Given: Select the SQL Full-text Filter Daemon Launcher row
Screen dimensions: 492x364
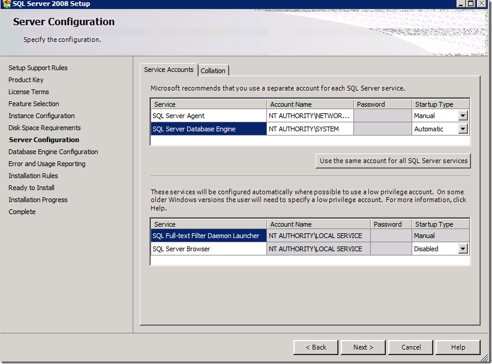Looking at the screenshot, I should [209, 236].
